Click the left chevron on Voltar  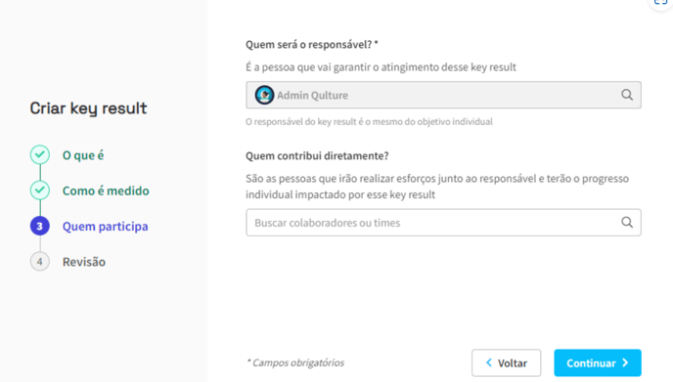[x=489, y=362]
